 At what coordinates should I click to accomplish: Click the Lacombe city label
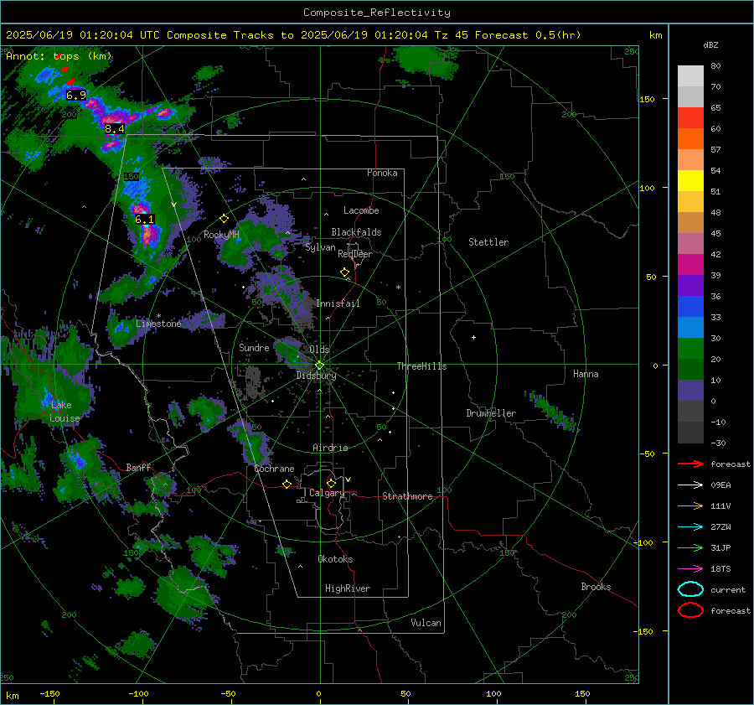(x=361, y=210)
